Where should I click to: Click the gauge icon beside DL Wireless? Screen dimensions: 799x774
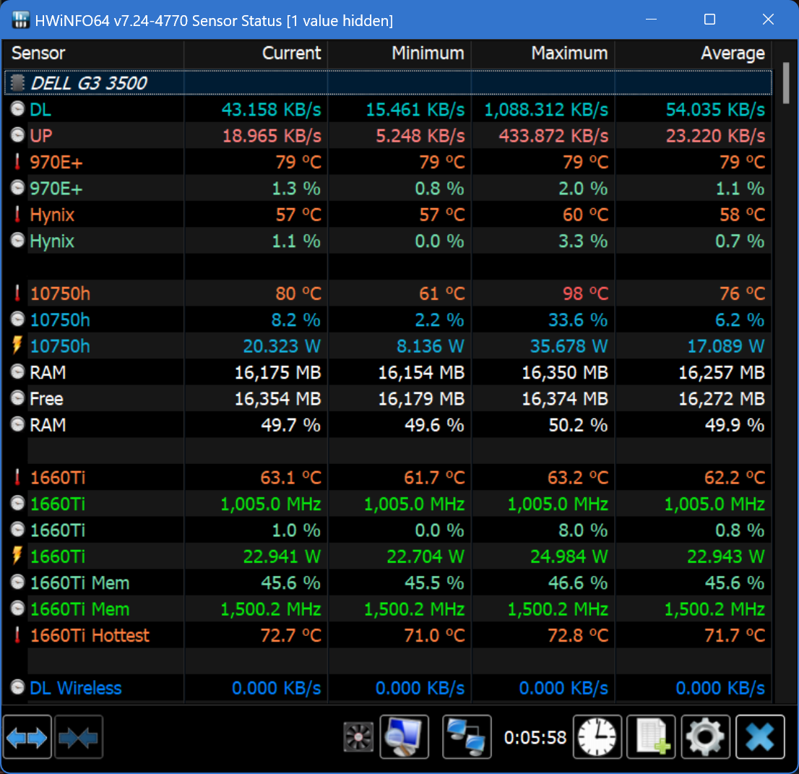[18, 687]
